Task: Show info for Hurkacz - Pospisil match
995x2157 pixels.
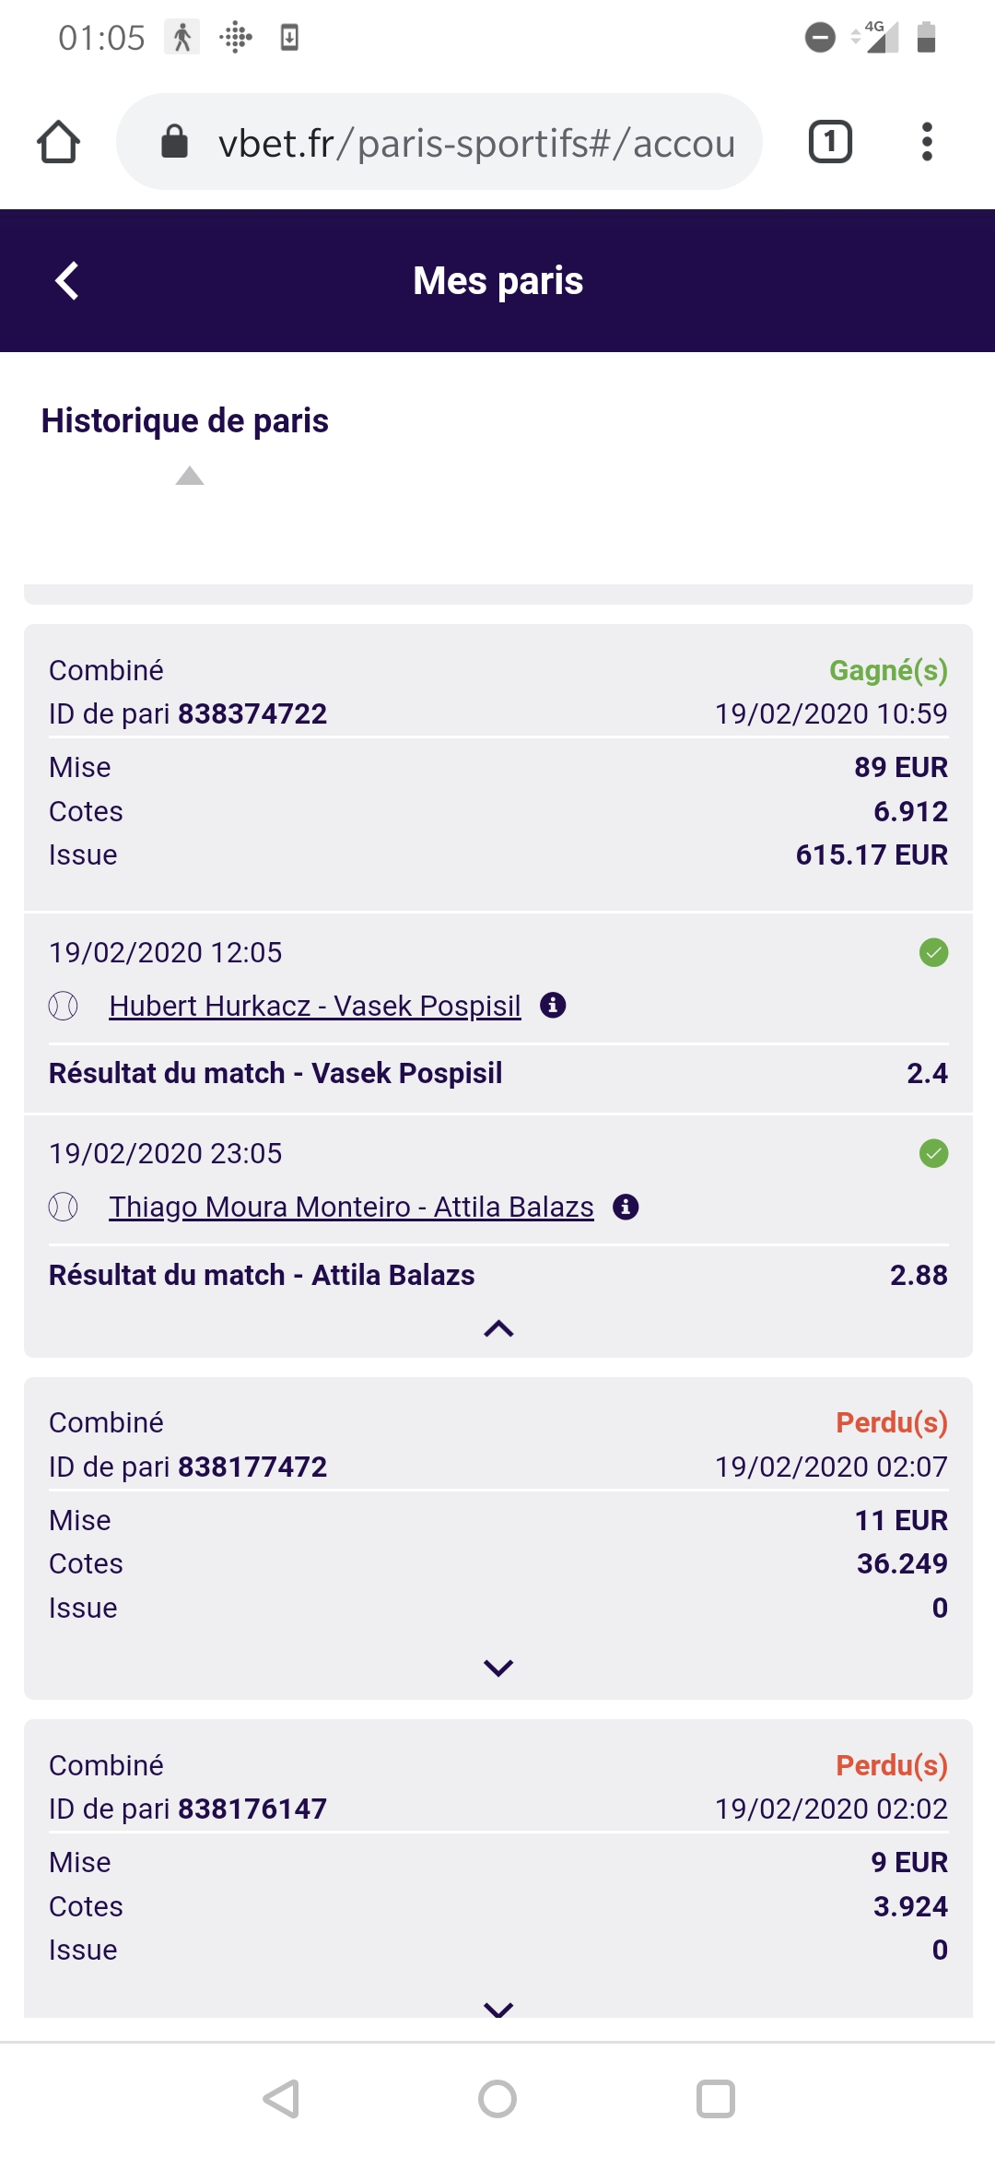Action: coord(553,1005)
